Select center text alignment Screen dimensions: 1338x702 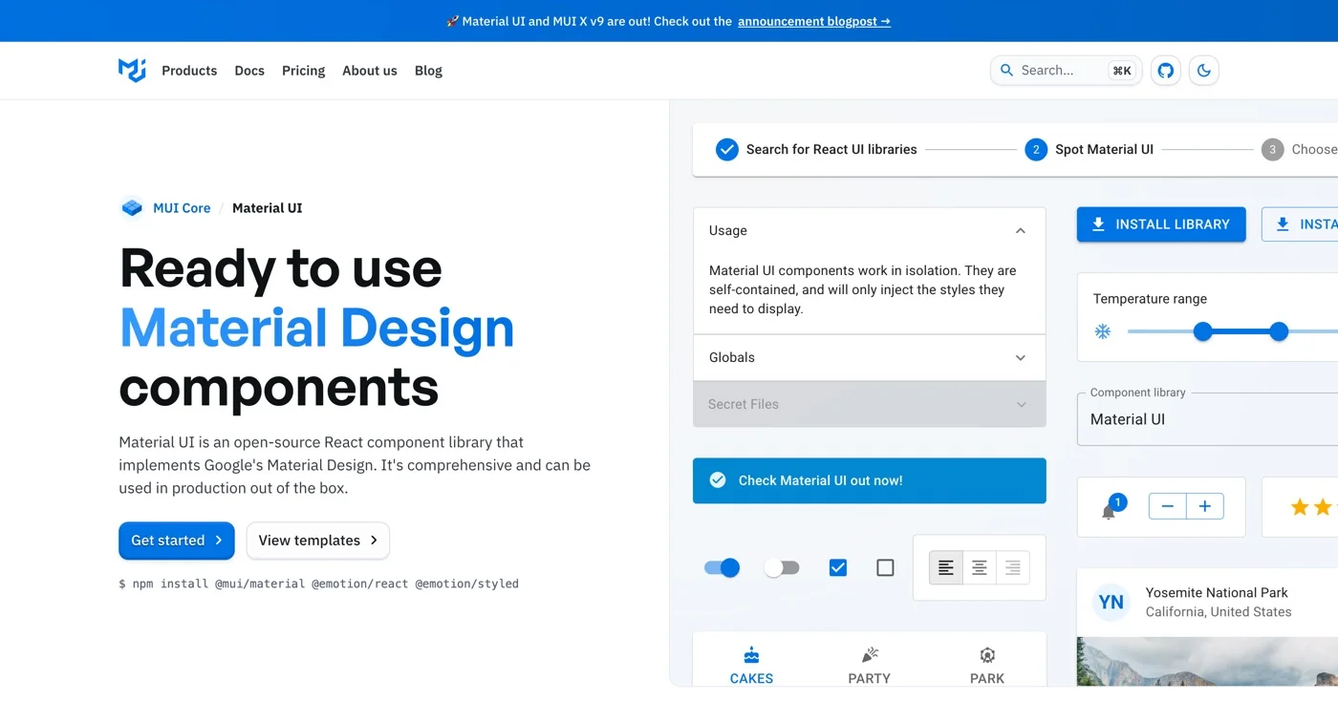pos(979,567)
